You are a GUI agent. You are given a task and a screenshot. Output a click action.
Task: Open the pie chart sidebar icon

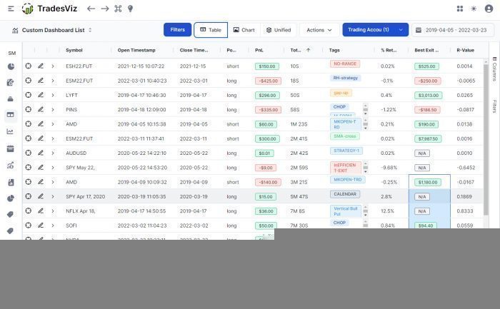coord(11,66)
